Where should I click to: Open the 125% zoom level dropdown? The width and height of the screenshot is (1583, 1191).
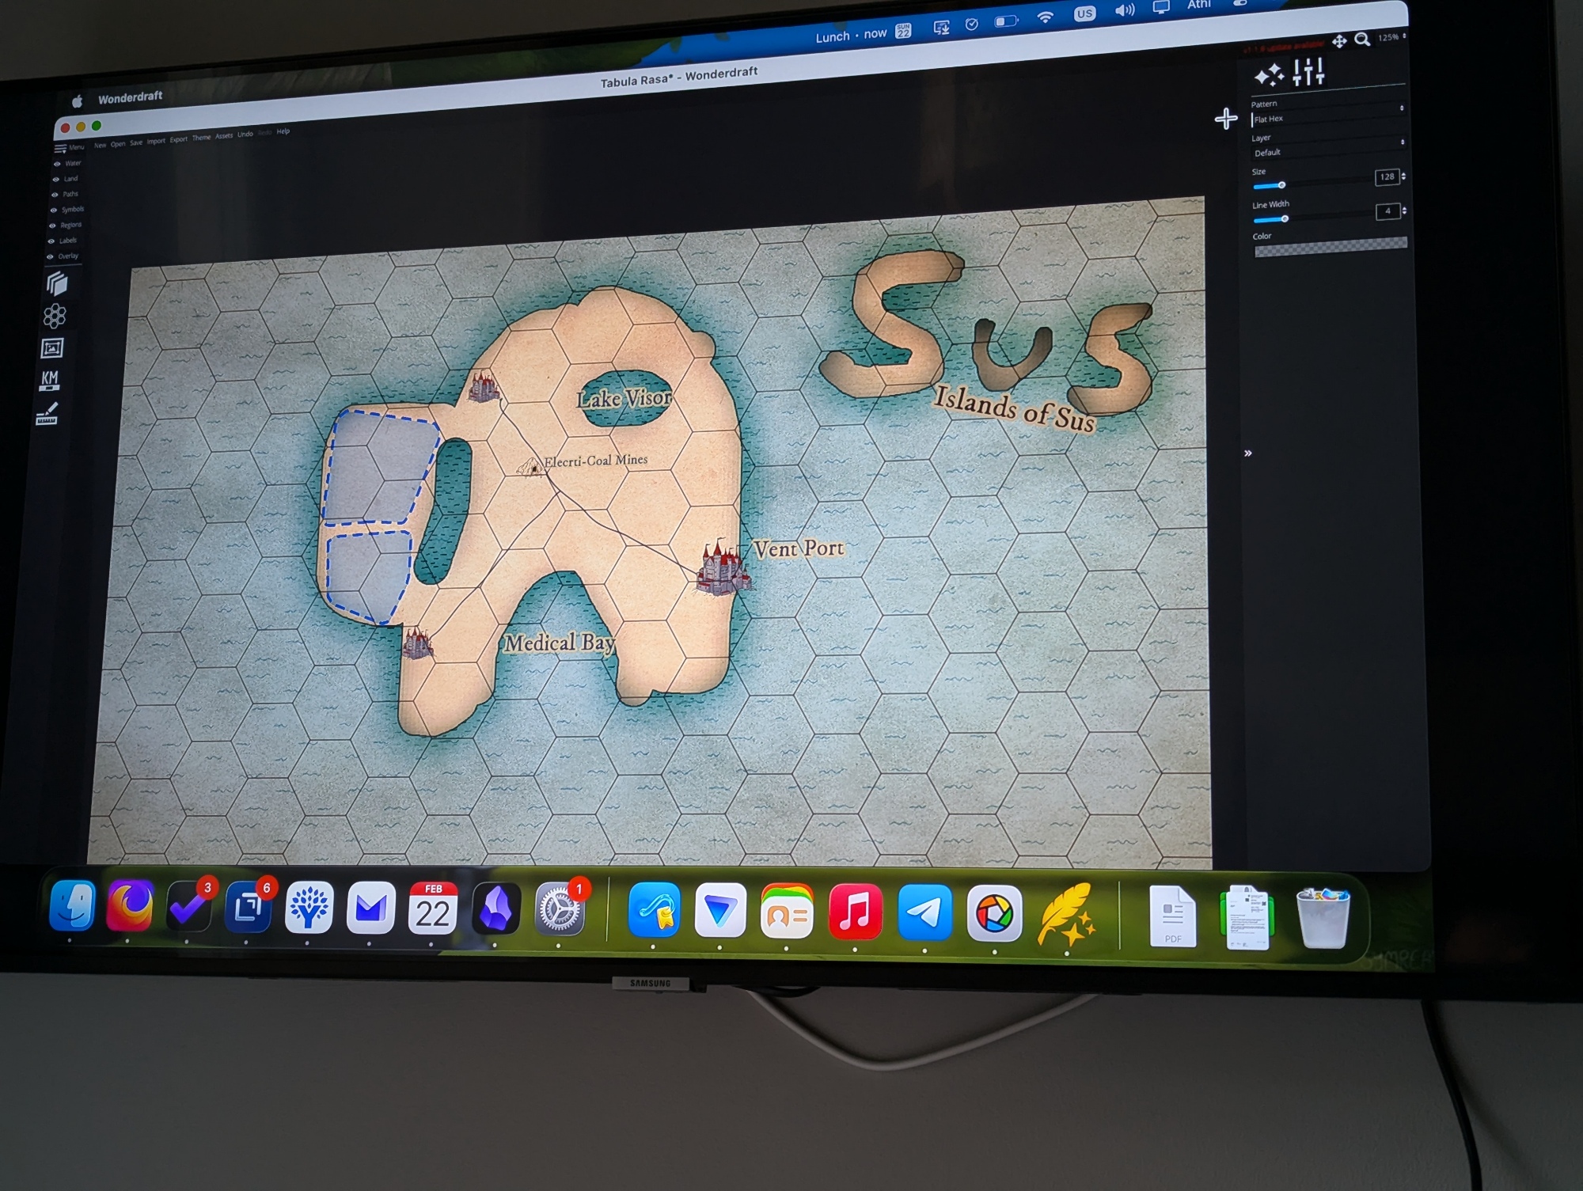coord(1391,37)
